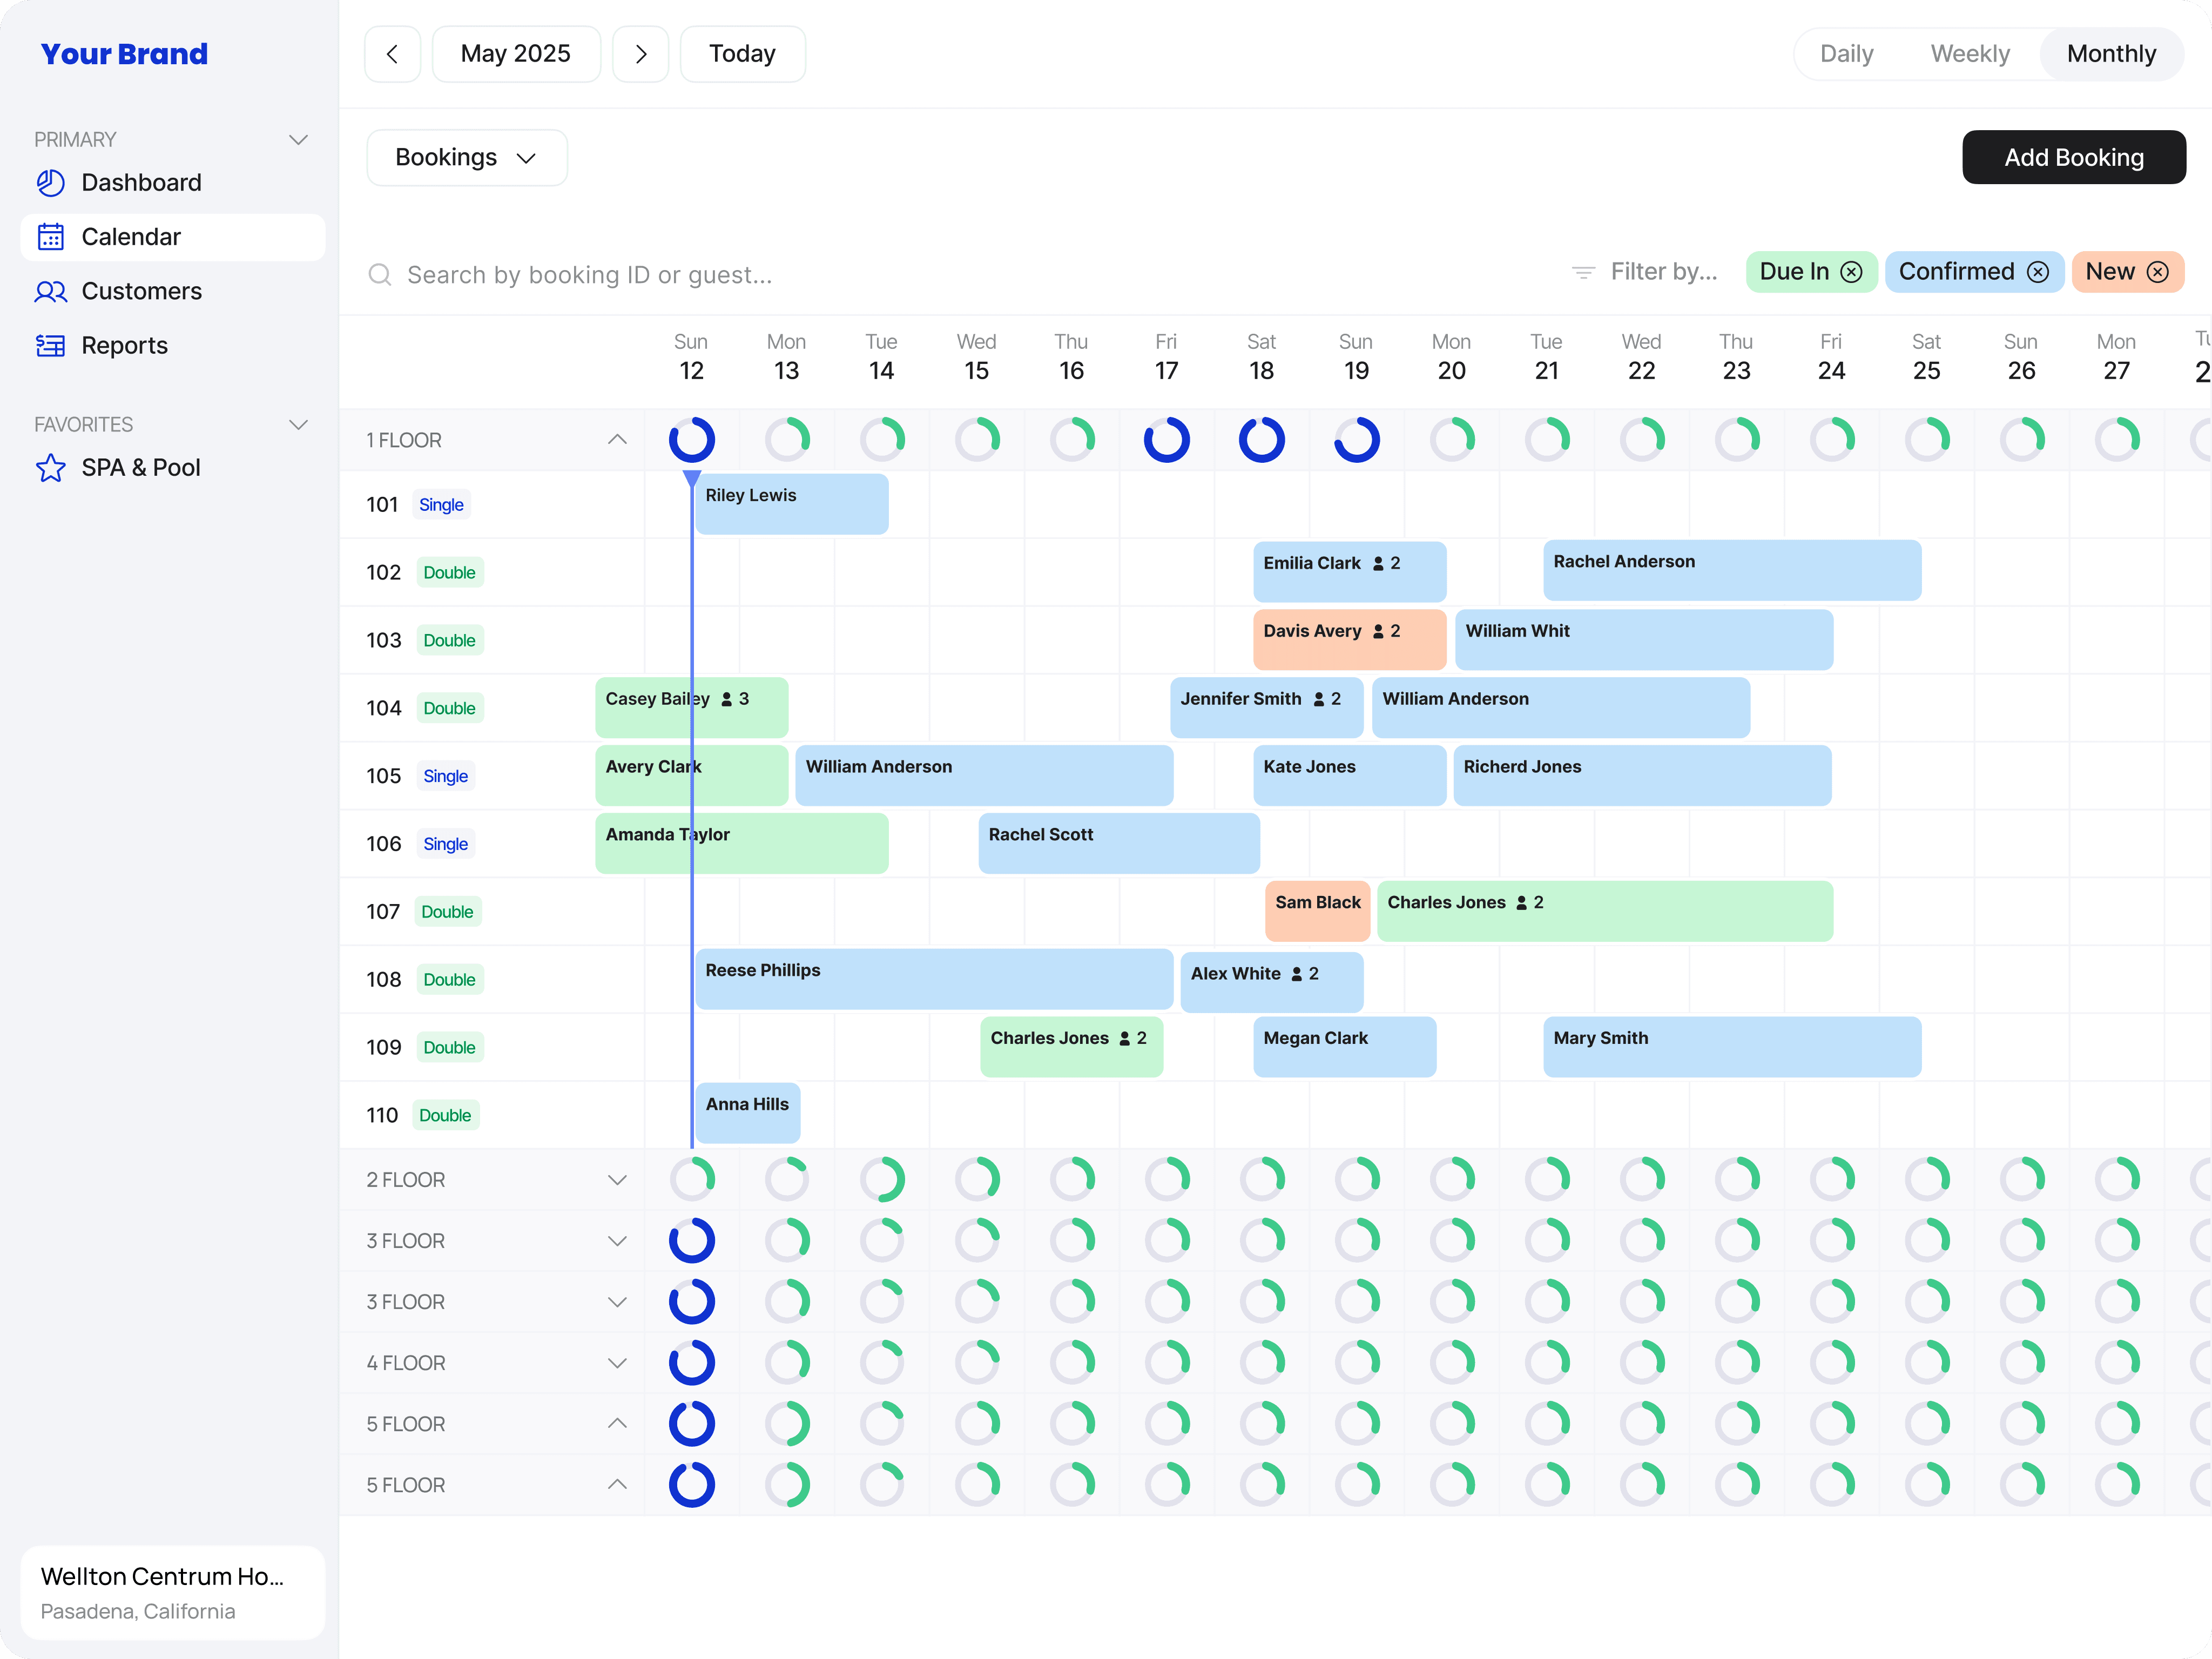Open the May 2025 month picker

(516, 54)
